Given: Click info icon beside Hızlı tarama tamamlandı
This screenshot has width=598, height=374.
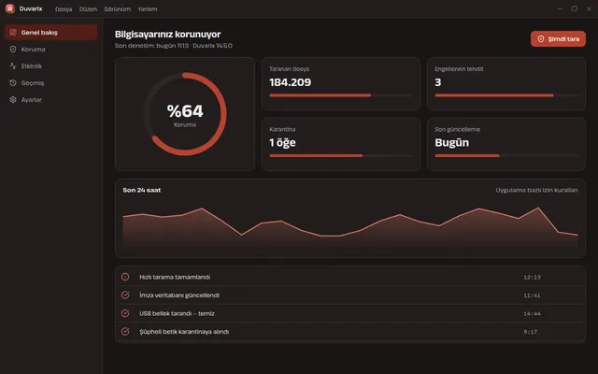Looking at the screenshot, I should click(125, 277).
